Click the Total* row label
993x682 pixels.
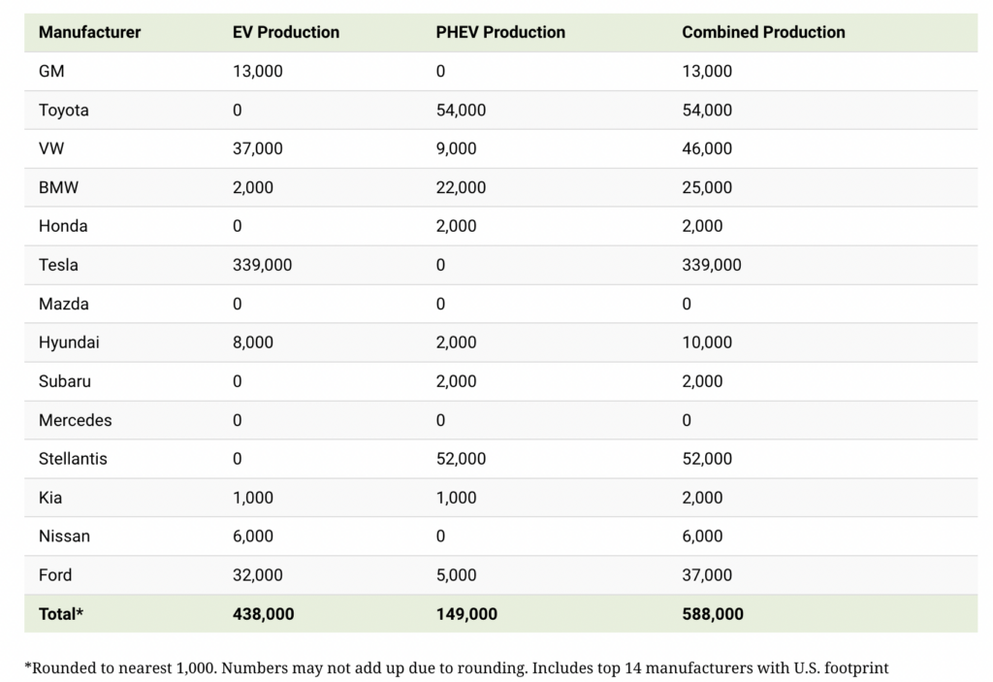(61, 614)
